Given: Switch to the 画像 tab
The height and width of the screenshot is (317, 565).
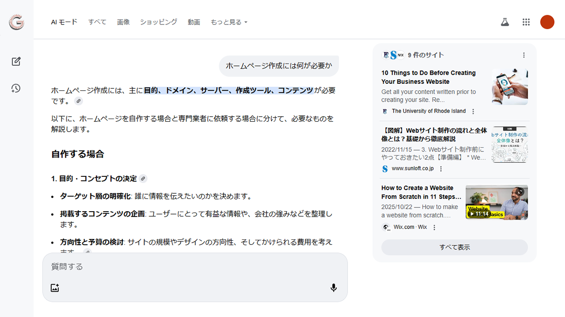Looking at the screenshot, I should tap(123, 22).
